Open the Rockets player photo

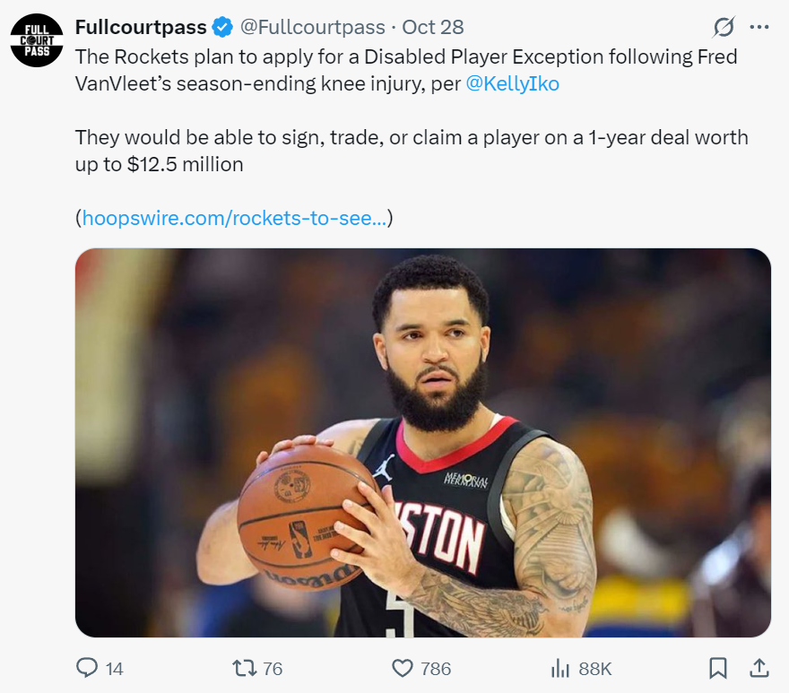(x=422, y=443)
